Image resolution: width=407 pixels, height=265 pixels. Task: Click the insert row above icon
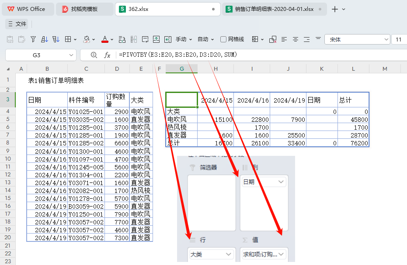point(156,39)
